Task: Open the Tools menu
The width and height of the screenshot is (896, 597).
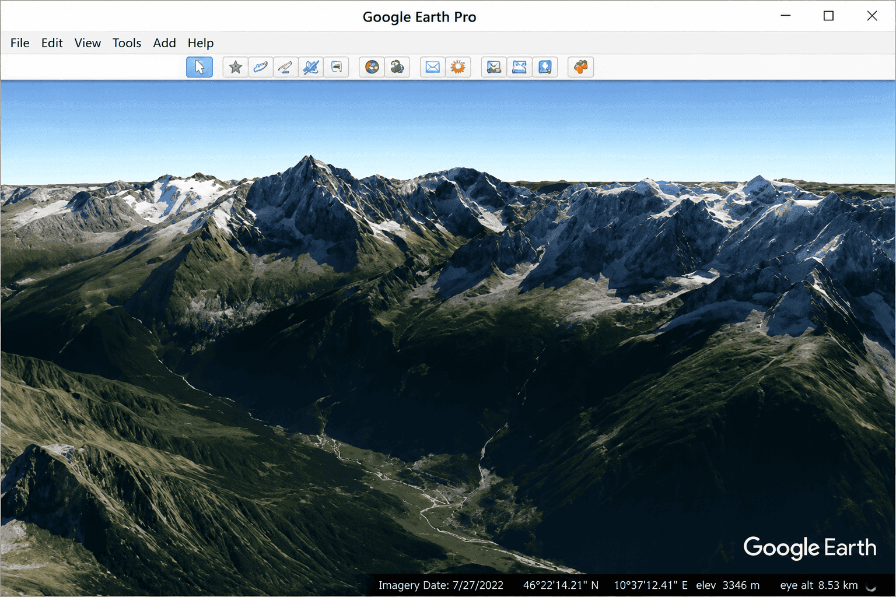Action: pos(127,43)
